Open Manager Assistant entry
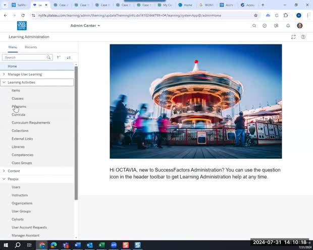Screen dimensions: 313x250 click(25, 235)
